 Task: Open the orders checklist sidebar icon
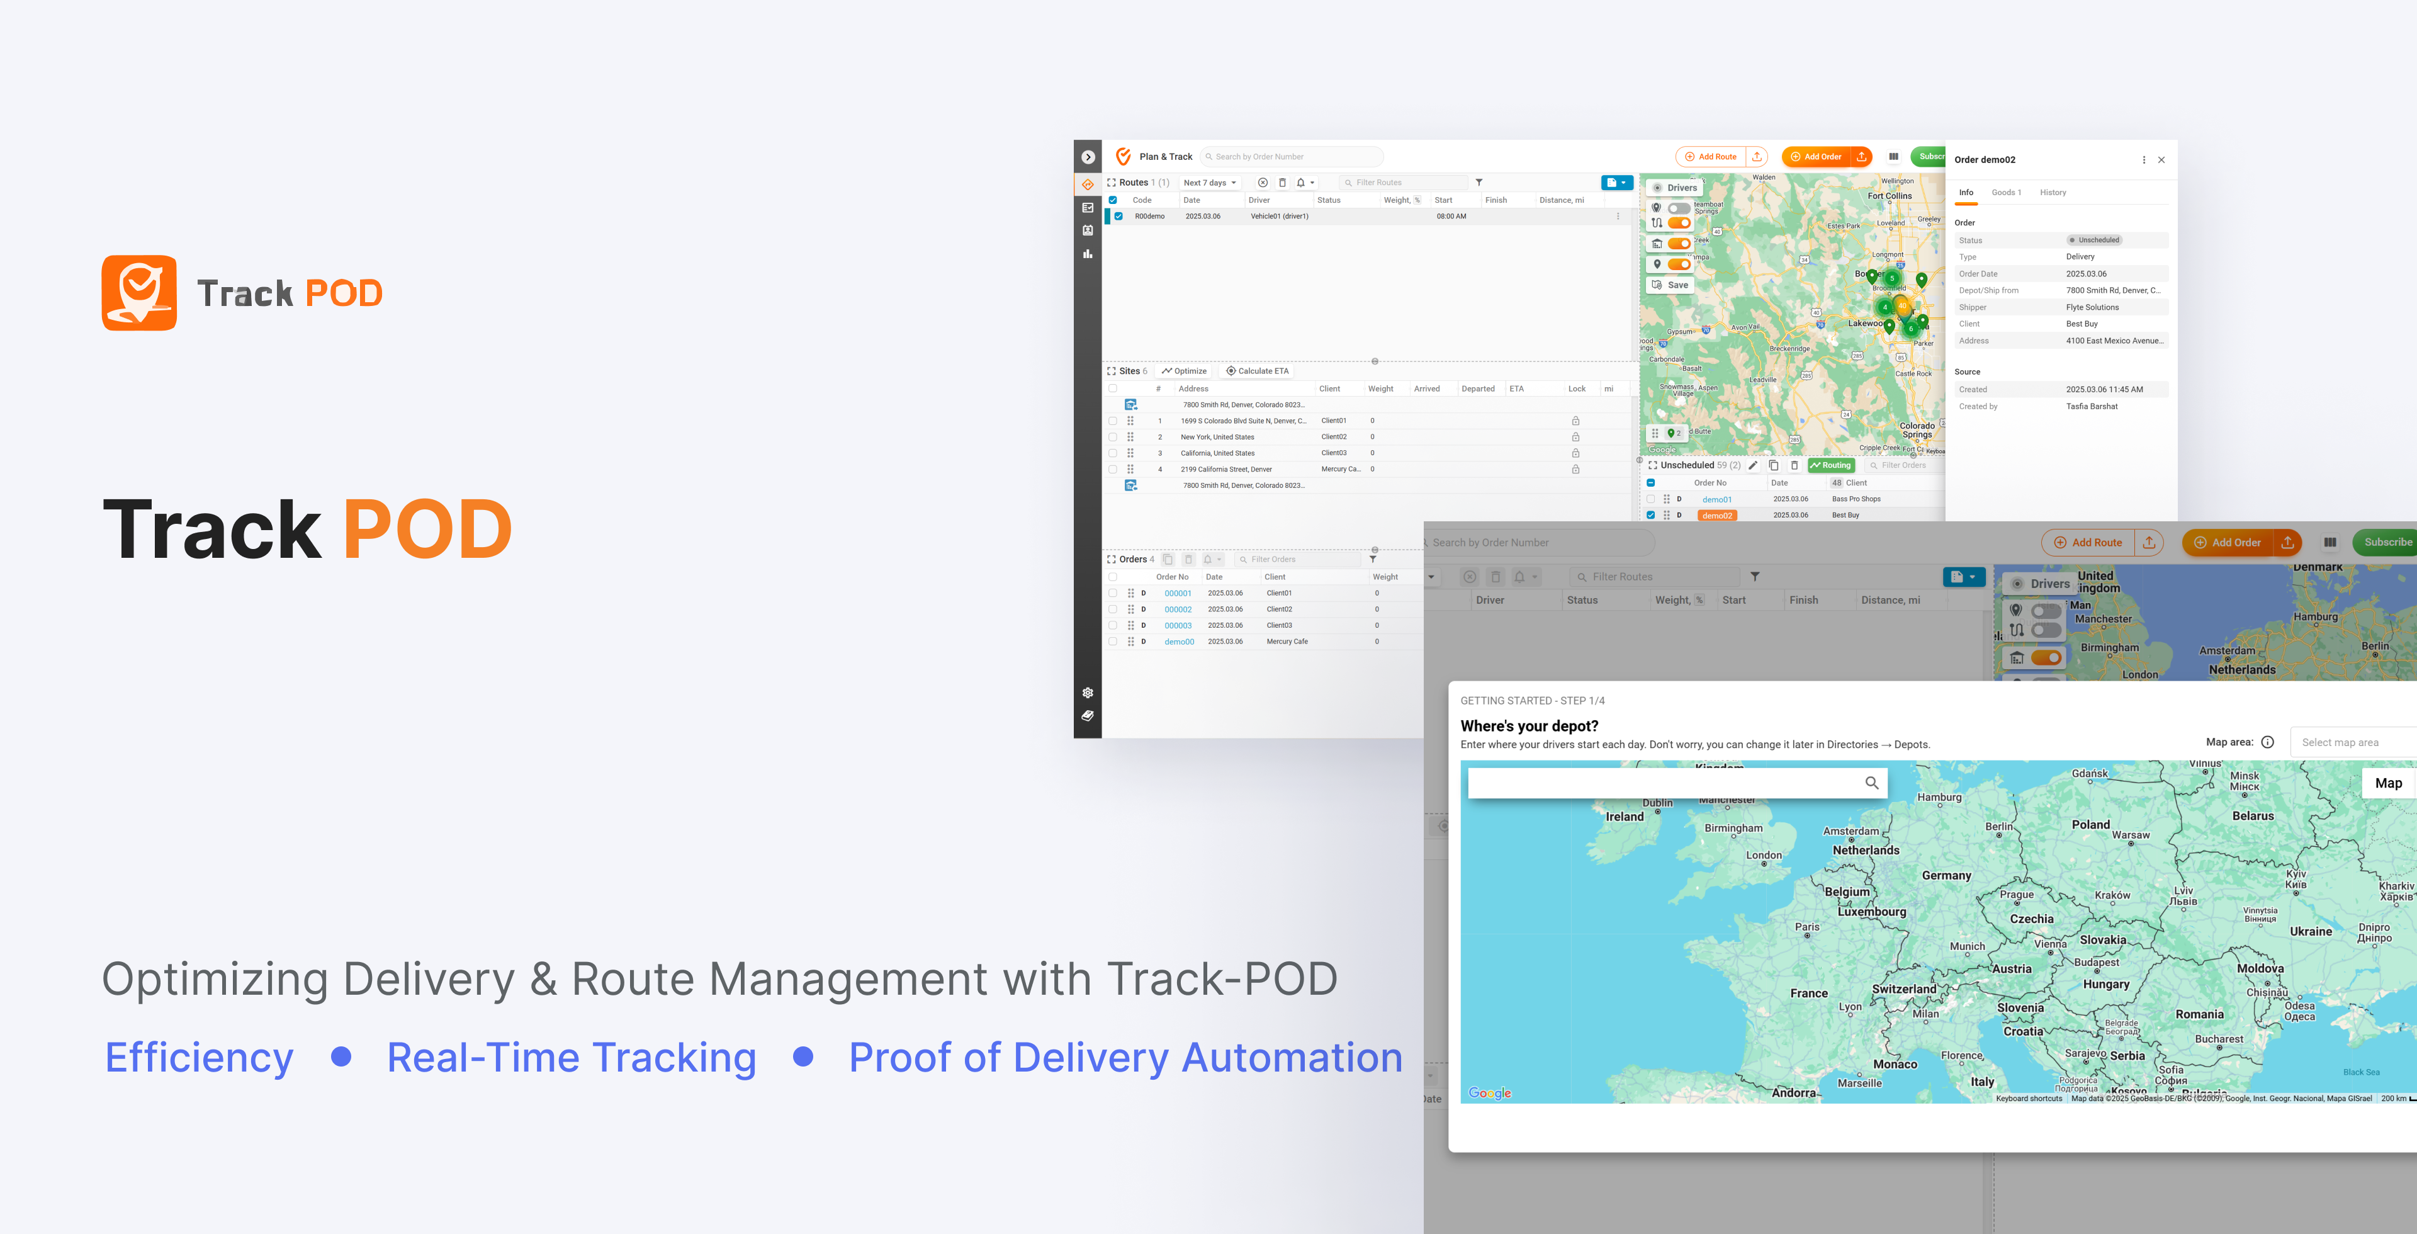coord(1088,207)
